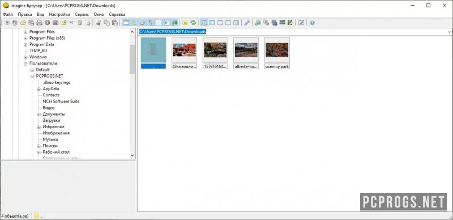Click the green refresh arrows icon
This screenshot has width=453, height=220.
(193, 23)
